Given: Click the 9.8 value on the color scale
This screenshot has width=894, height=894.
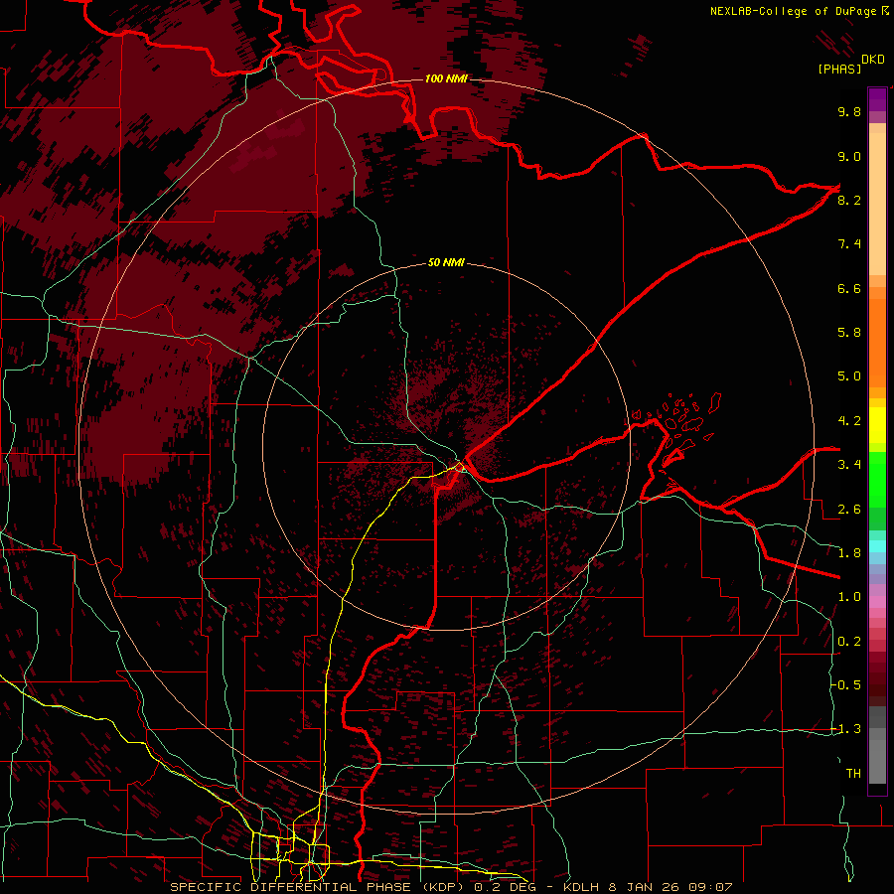Looking at the screenshot, I should pyautogui.click(x=849, y=111).
